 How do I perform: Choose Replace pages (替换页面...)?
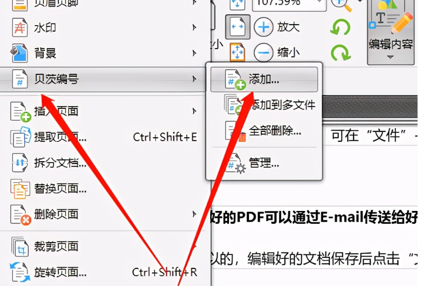(x=103, y=188)
